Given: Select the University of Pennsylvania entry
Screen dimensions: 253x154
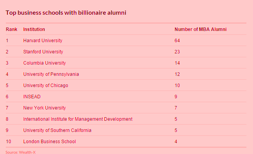Looking at the screenshot, I should [51, 74].
